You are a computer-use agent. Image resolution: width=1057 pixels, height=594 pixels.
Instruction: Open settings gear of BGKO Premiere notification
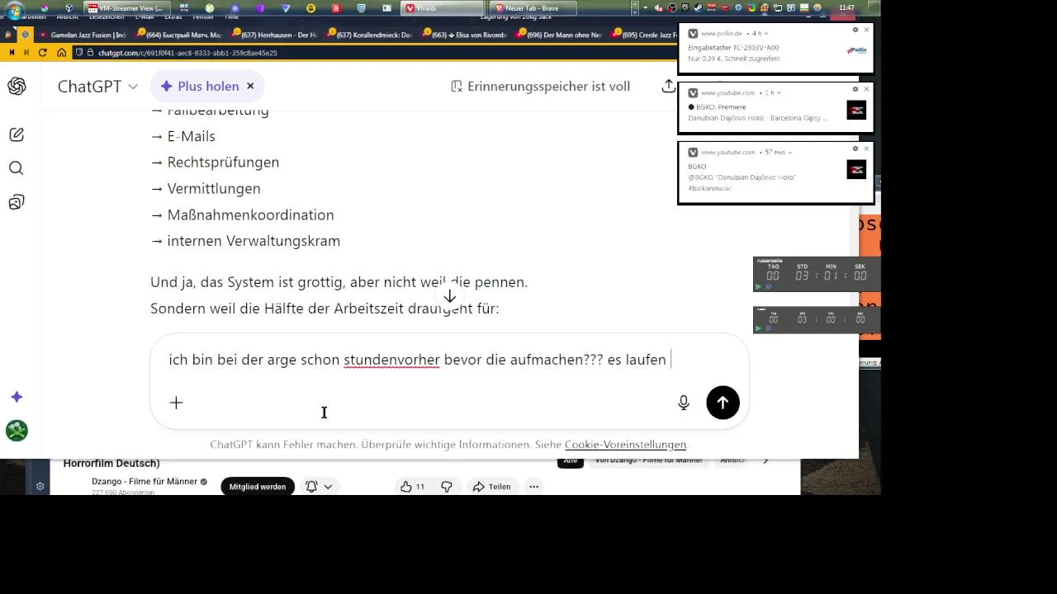coord(856,89)
